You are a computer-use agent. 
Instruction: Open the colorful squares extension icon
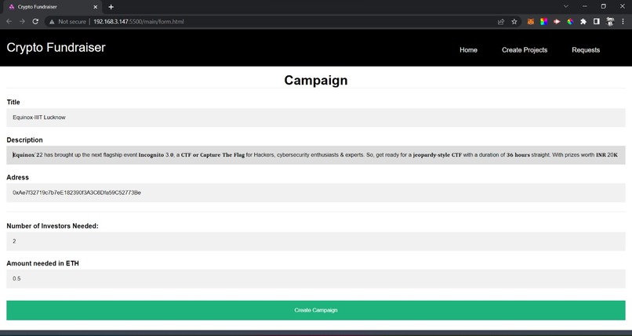pyautogui.click(x=543, y=22)
